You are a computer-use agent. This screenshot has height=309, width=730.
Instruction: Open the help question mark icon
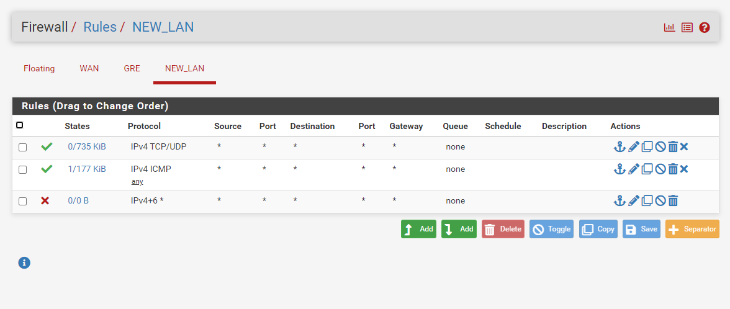tap(705, 27)
